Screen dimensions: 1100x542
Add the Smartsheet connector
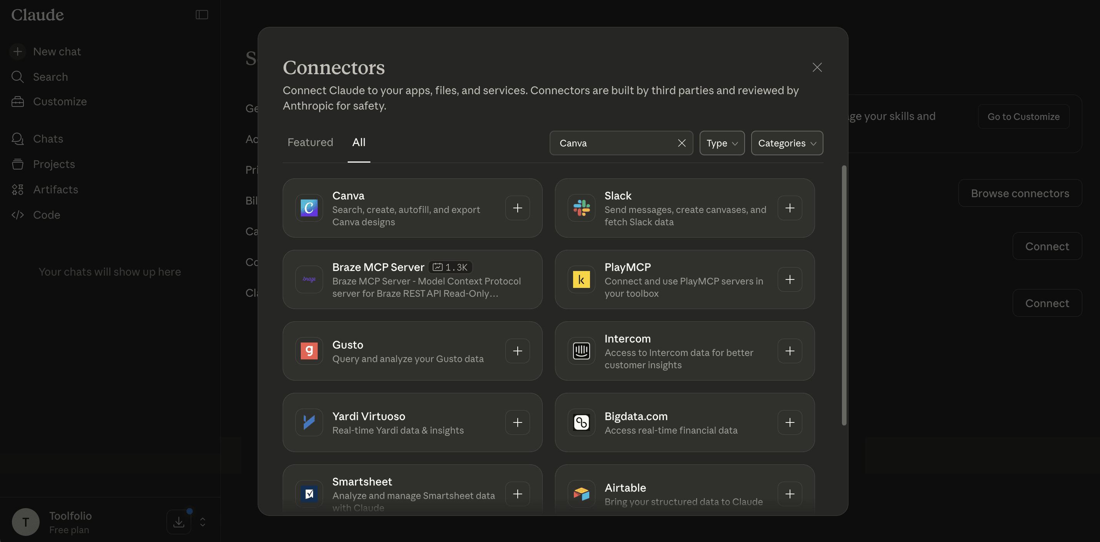coord(517,494)
